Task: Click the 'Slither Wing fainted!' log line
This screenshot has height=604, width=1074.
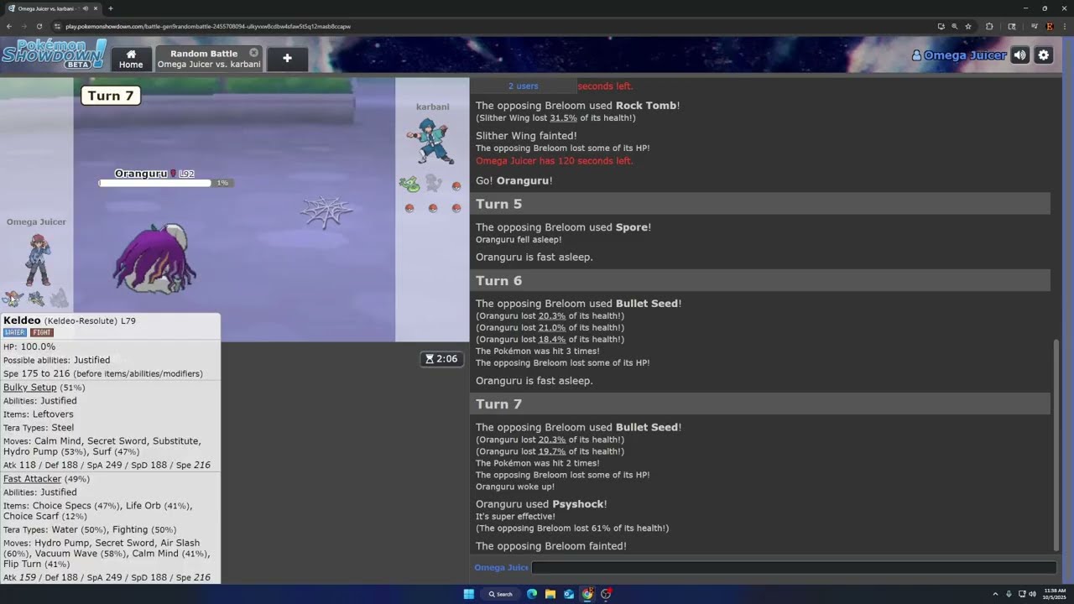Action: pos(526,136)
